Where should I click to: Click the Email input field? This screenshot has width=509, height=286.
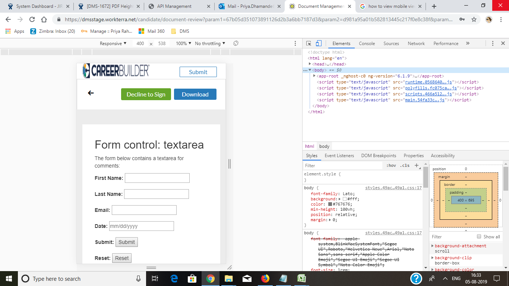tap(144, 210)
